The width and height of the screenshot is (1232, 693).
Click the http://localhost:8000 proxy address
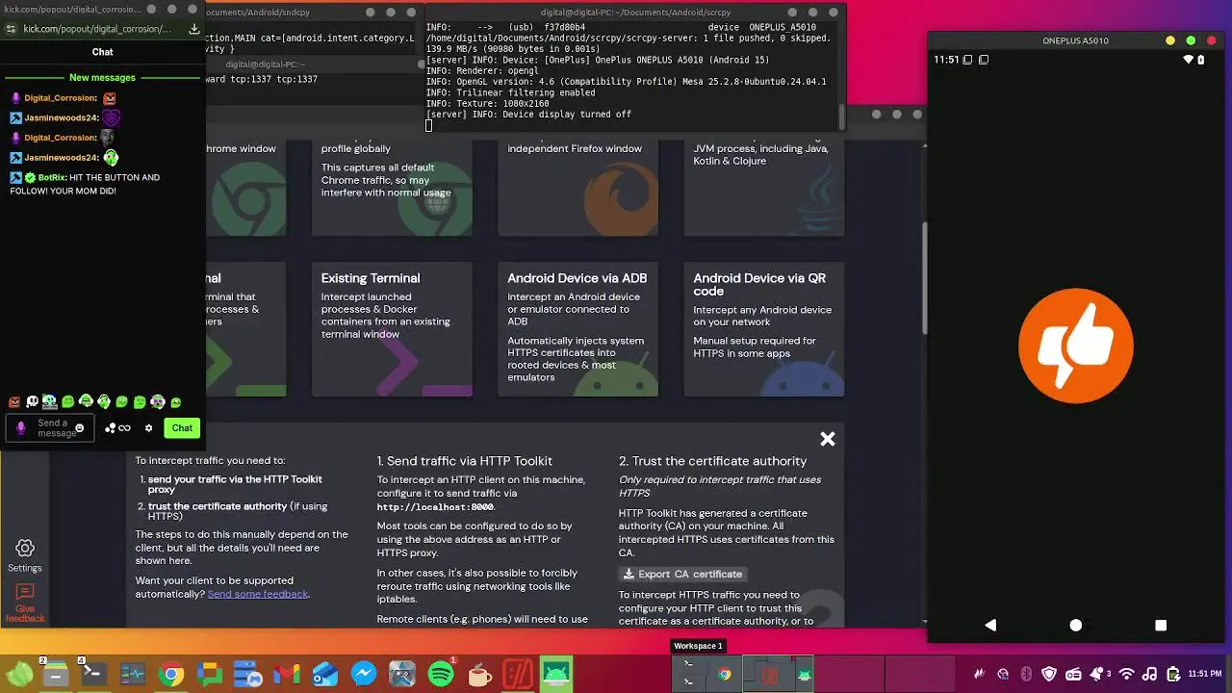[435, 507]
